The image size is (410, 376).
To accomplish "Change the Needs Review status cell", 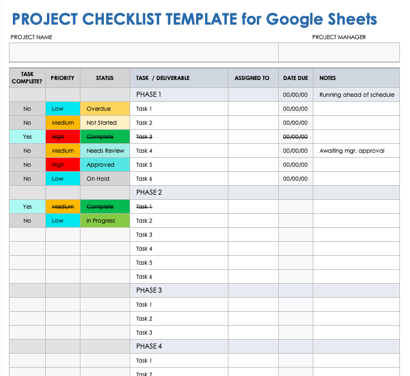I will click(x=105, y=151).
